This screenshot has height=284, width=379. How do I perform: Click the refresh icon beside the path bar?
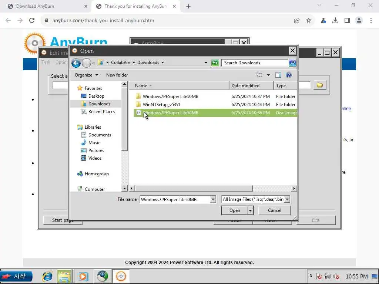(215, 63)
